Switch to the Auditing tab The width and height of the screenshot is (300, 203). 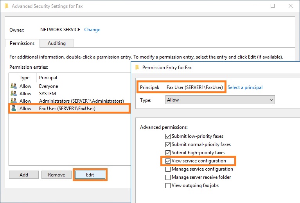pyautogui.click(x=57, y=43)
